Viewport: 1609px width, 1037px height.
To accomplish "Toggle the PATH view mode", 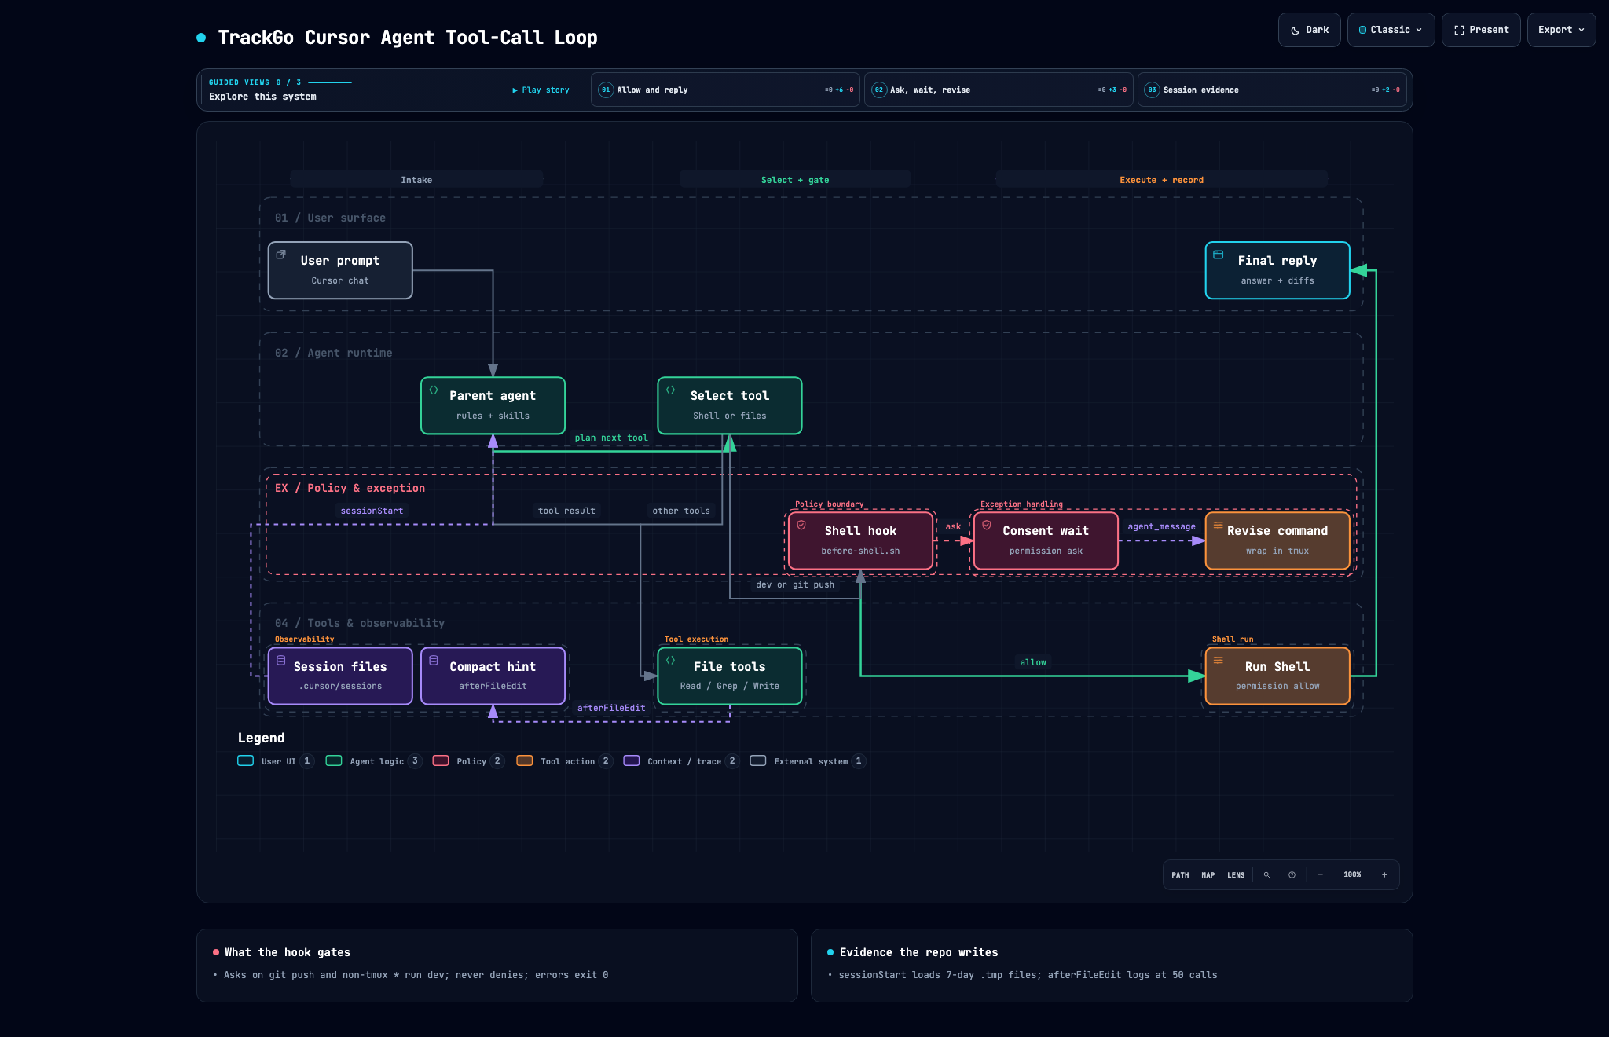I will pyautogui.click(x=1180, y=874).
